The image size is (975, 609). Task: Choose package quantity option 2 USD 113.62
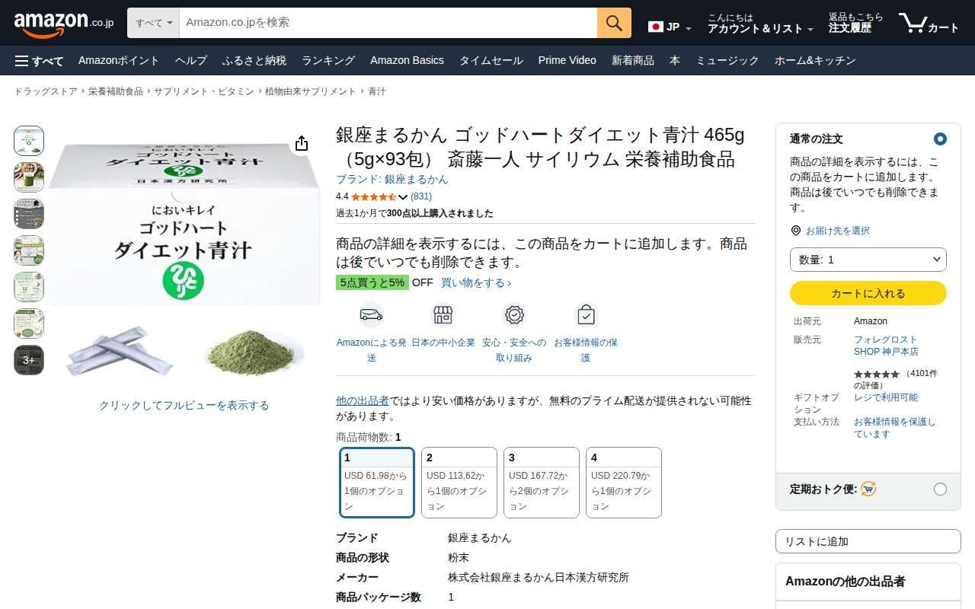tap(459, 483)
